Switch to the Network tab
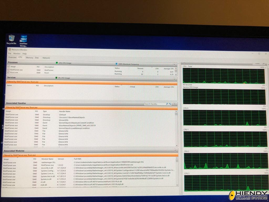The image size is (269, 202). point(46,58)
